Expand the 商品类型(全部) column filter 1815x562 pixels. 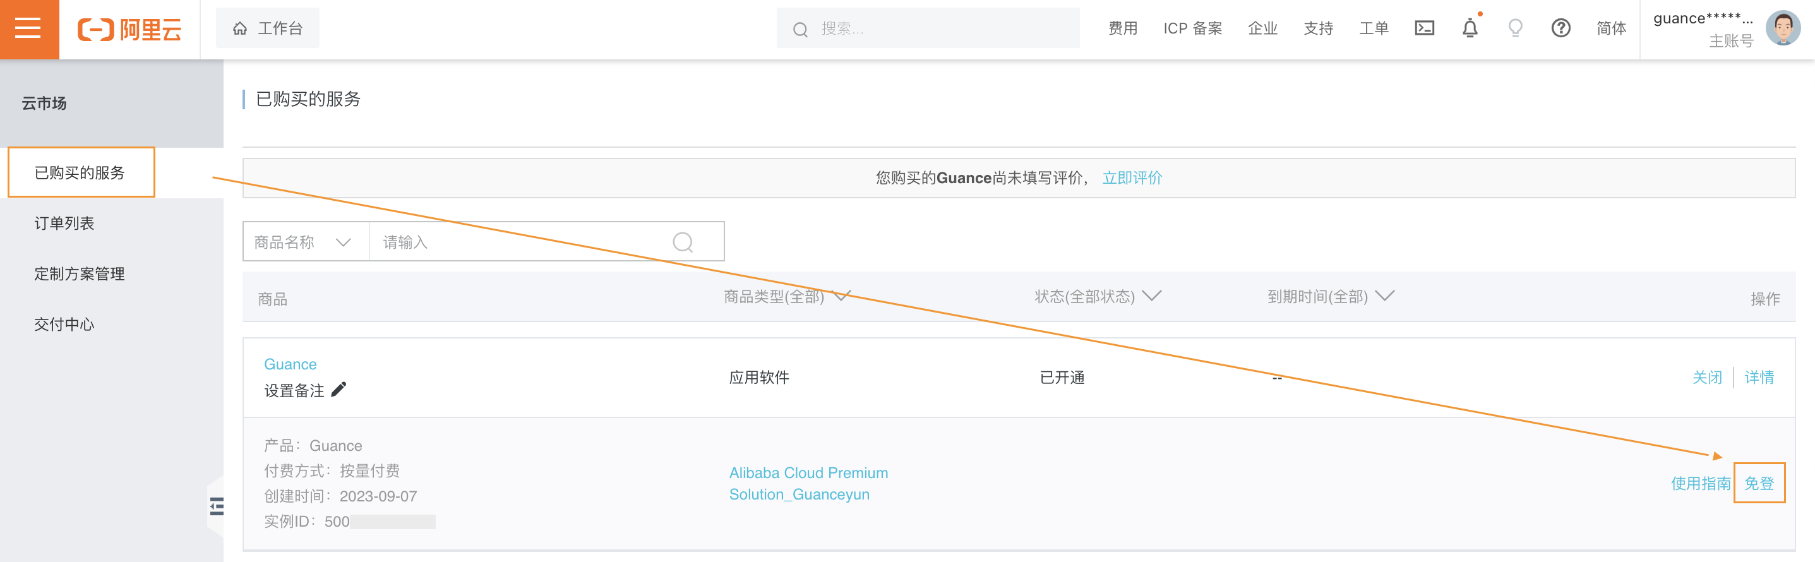[x=787, y=297]
